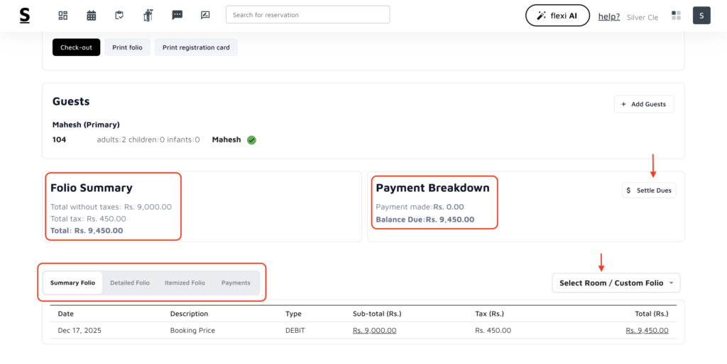This screenshot has width=727, height=364.
Task: Open the S user profile avatar
Action: (701, 16)
